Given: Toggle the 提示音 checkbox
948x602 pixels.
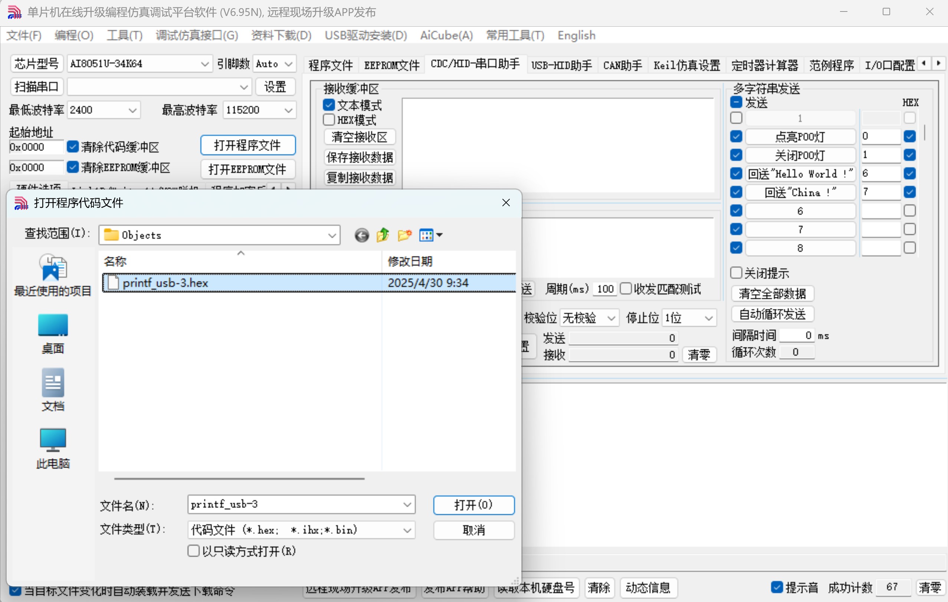Looking at the screenshot, I should tap(777, 587).
